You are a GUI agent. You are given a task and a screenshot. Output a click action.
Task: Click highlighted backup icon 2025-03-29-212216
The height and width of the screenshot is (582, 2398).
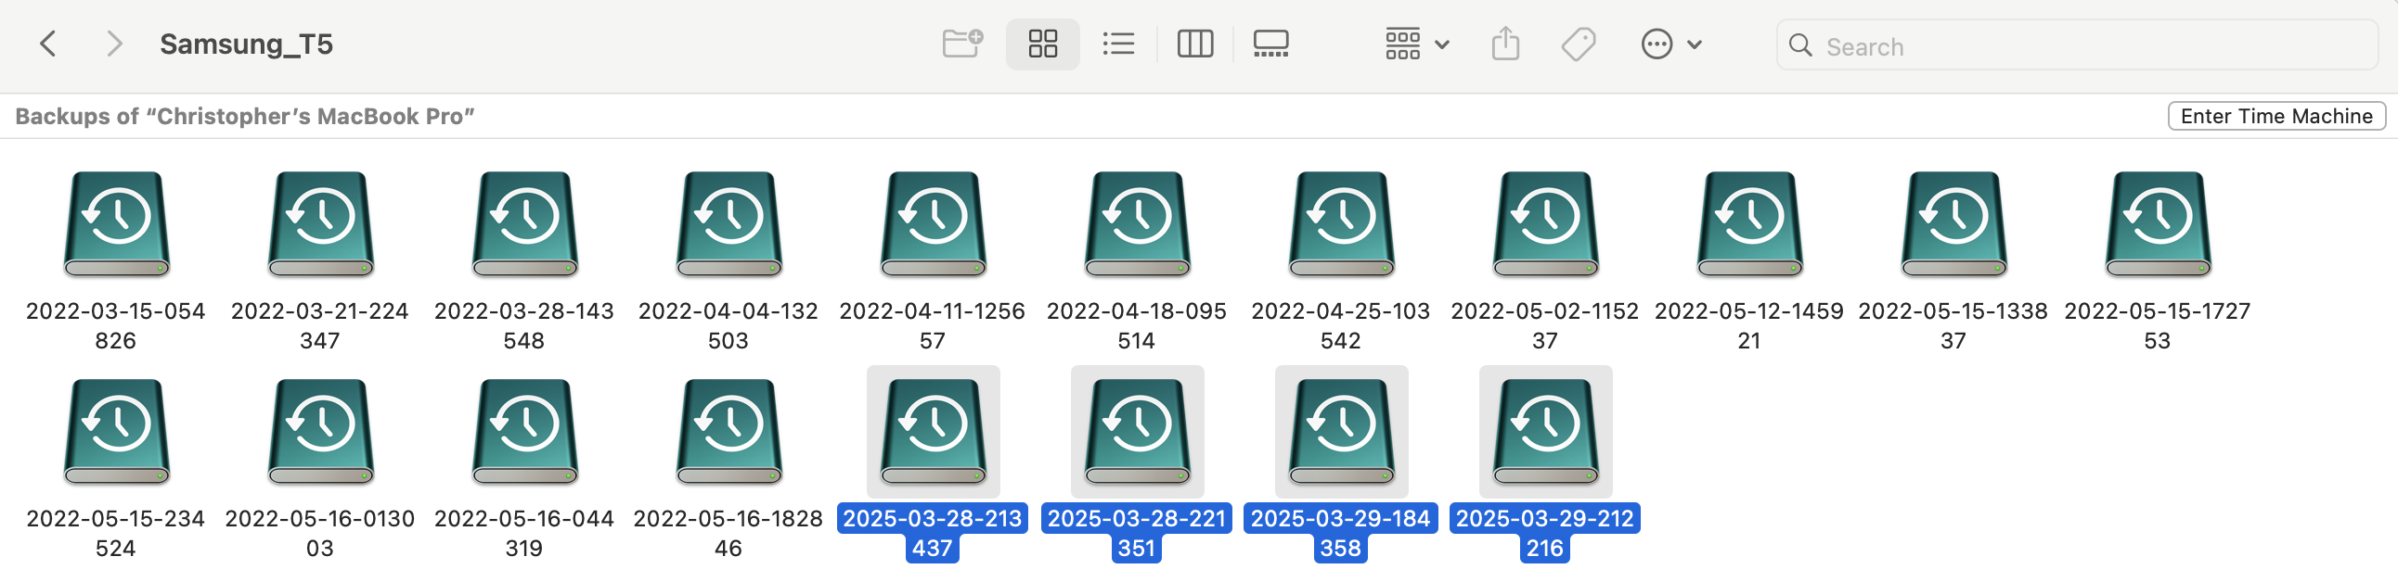coord(1546,432)
